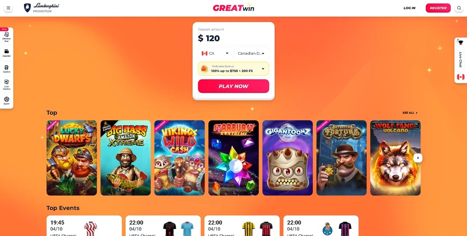Open Live Casino sidebar icon
This screenshot has width=467, height=236.
pos(7,85)
